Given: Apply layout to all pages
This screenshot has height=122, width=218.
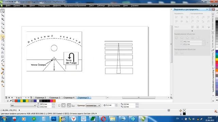Looking at the screenshot, I should pos(69,105).
